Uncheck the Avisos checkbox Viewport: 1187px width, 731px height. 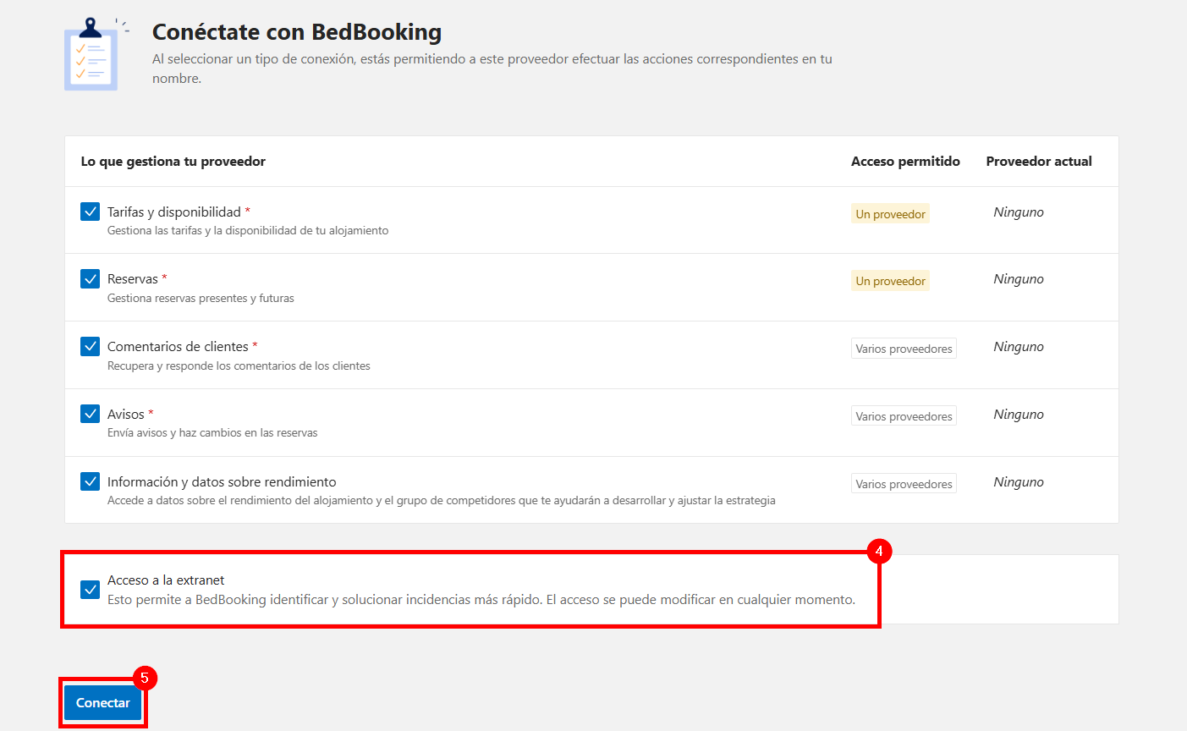(x=91, y=414)
